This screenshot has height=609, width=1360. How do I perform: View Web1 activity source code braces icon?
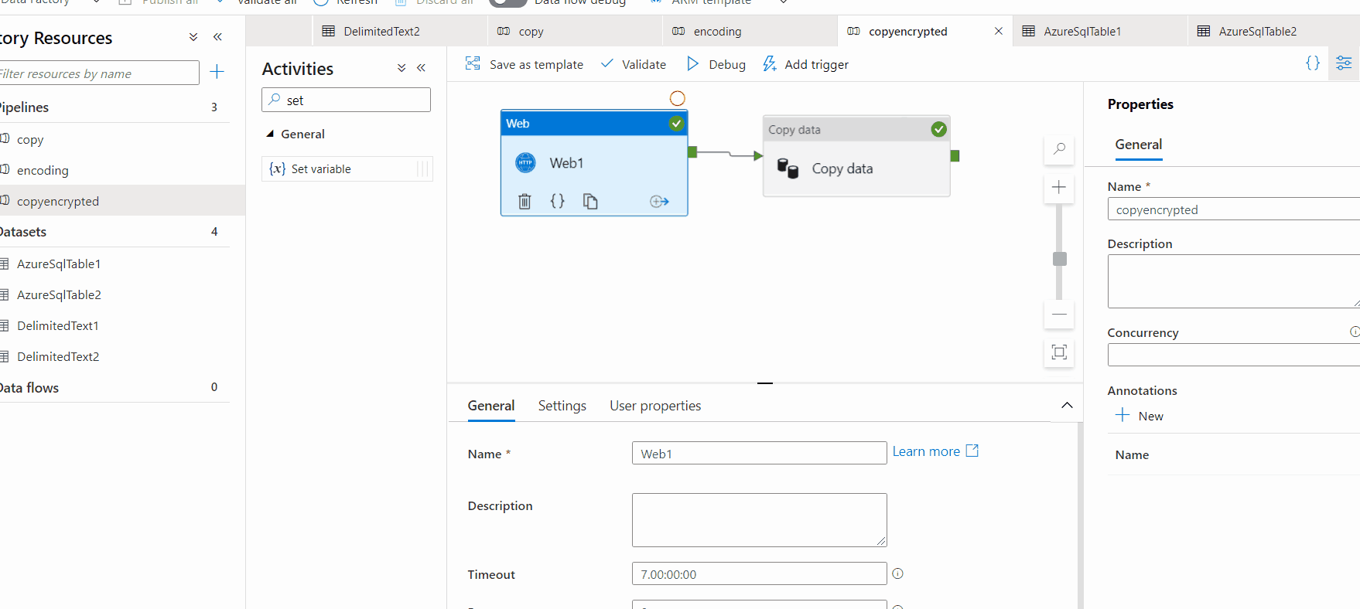pyautogui.click(x=557, y=201)
